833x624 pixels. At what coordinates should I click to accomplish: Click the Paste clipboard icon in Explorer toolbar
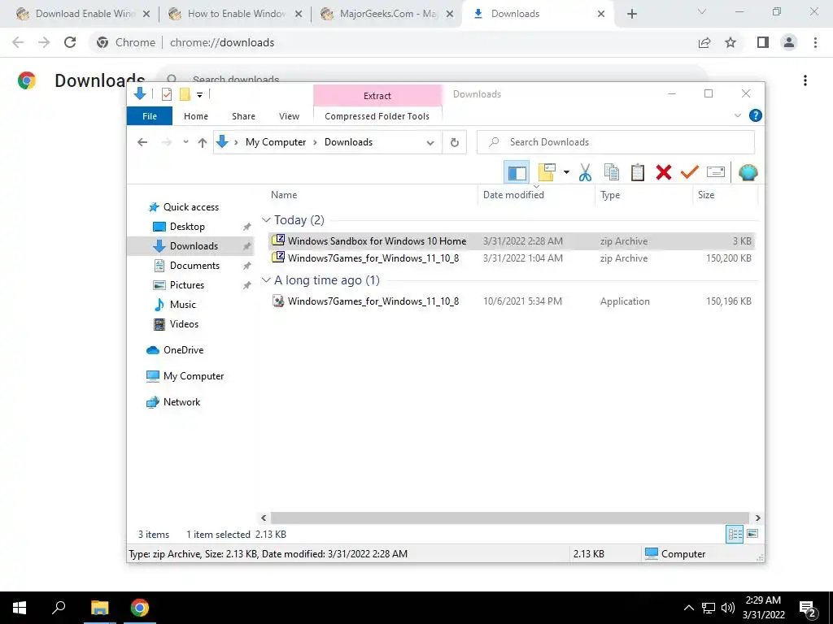point(638,172)
